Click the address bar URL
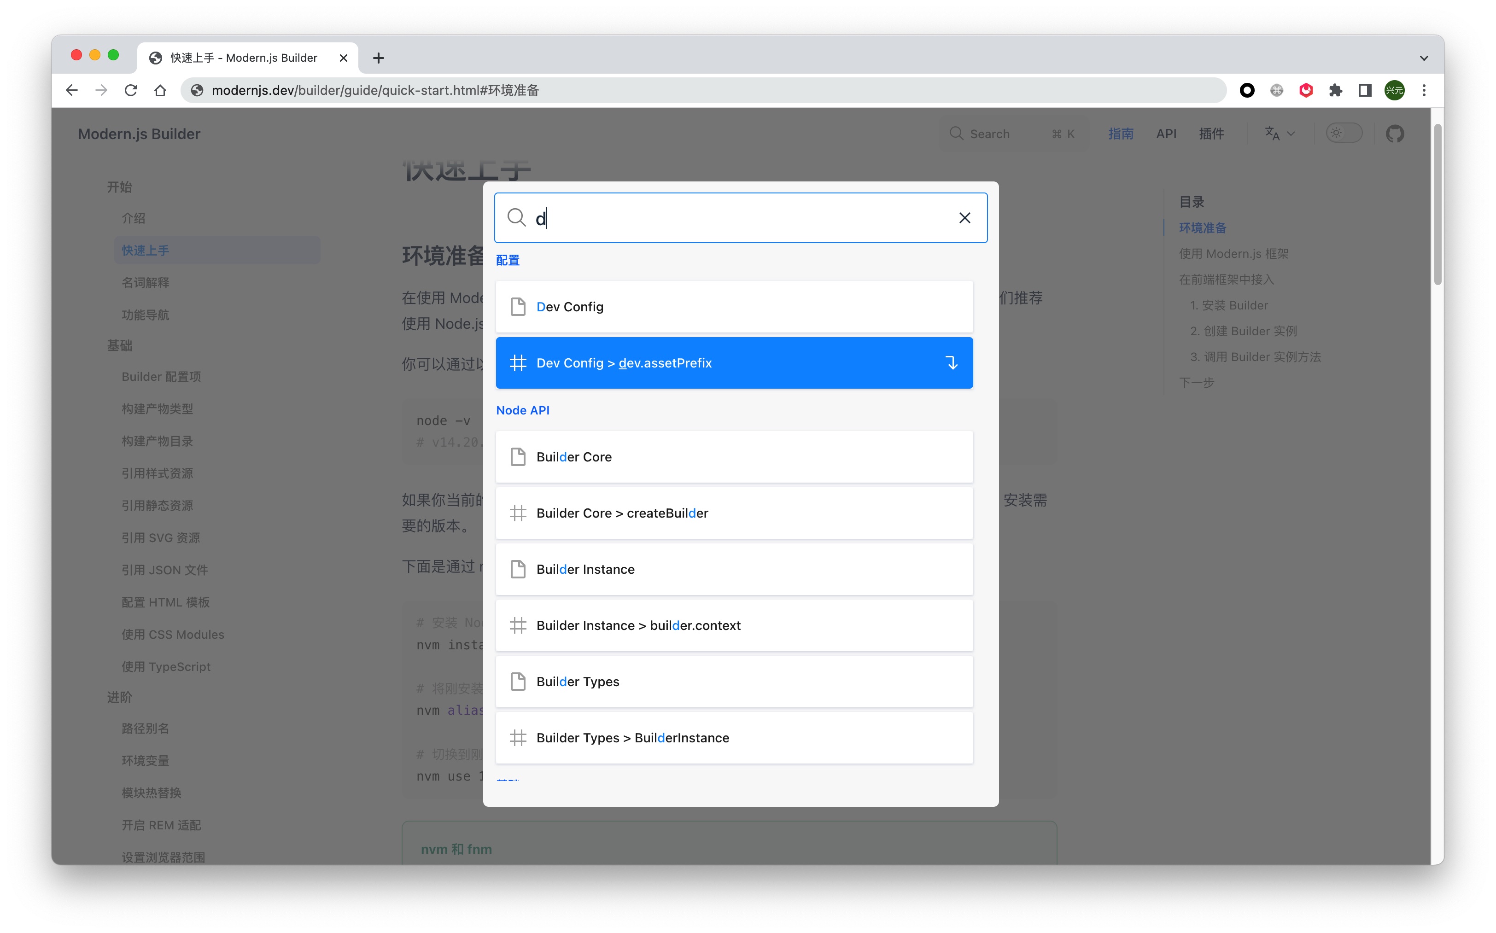 coord(375,90)
